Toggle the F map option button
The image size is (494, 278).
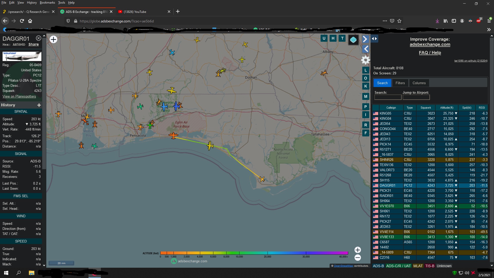point(366,133)
